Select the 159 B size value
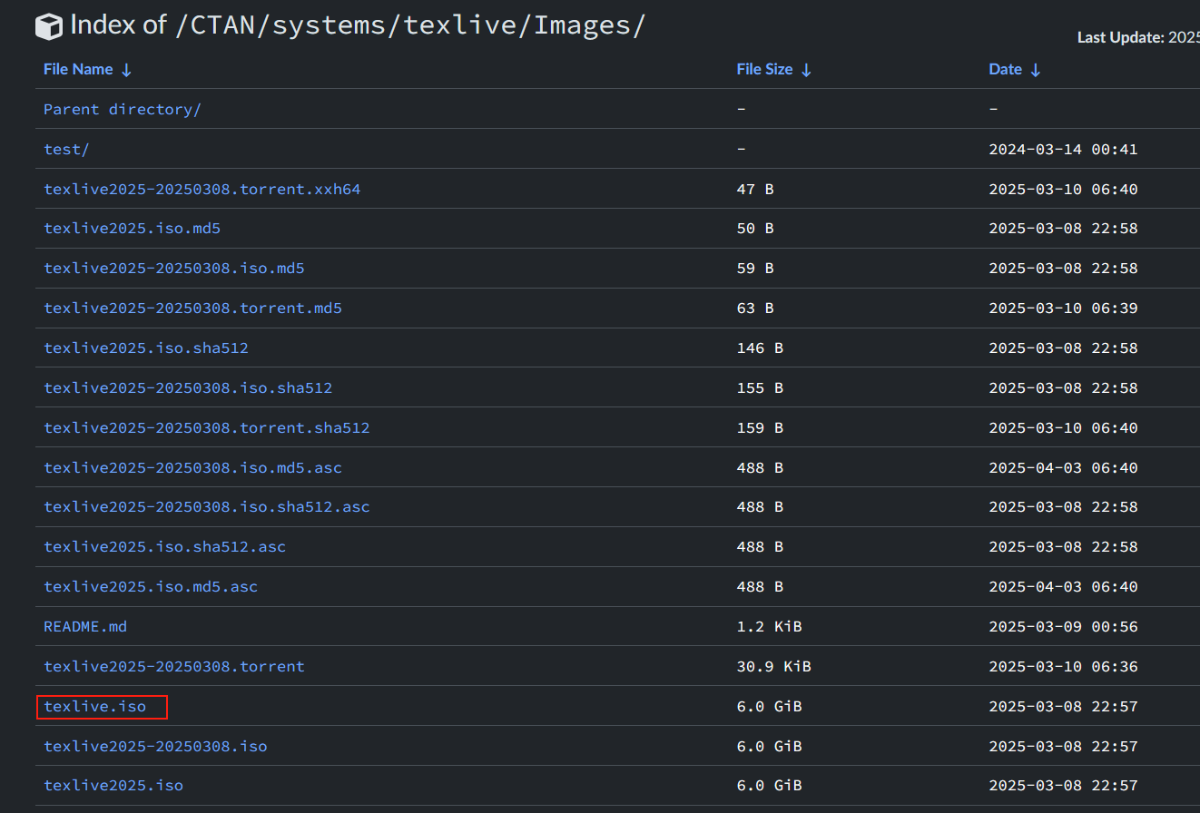Screen dimensions: 1200x813 pyautogui.click(x=760, y=427)
